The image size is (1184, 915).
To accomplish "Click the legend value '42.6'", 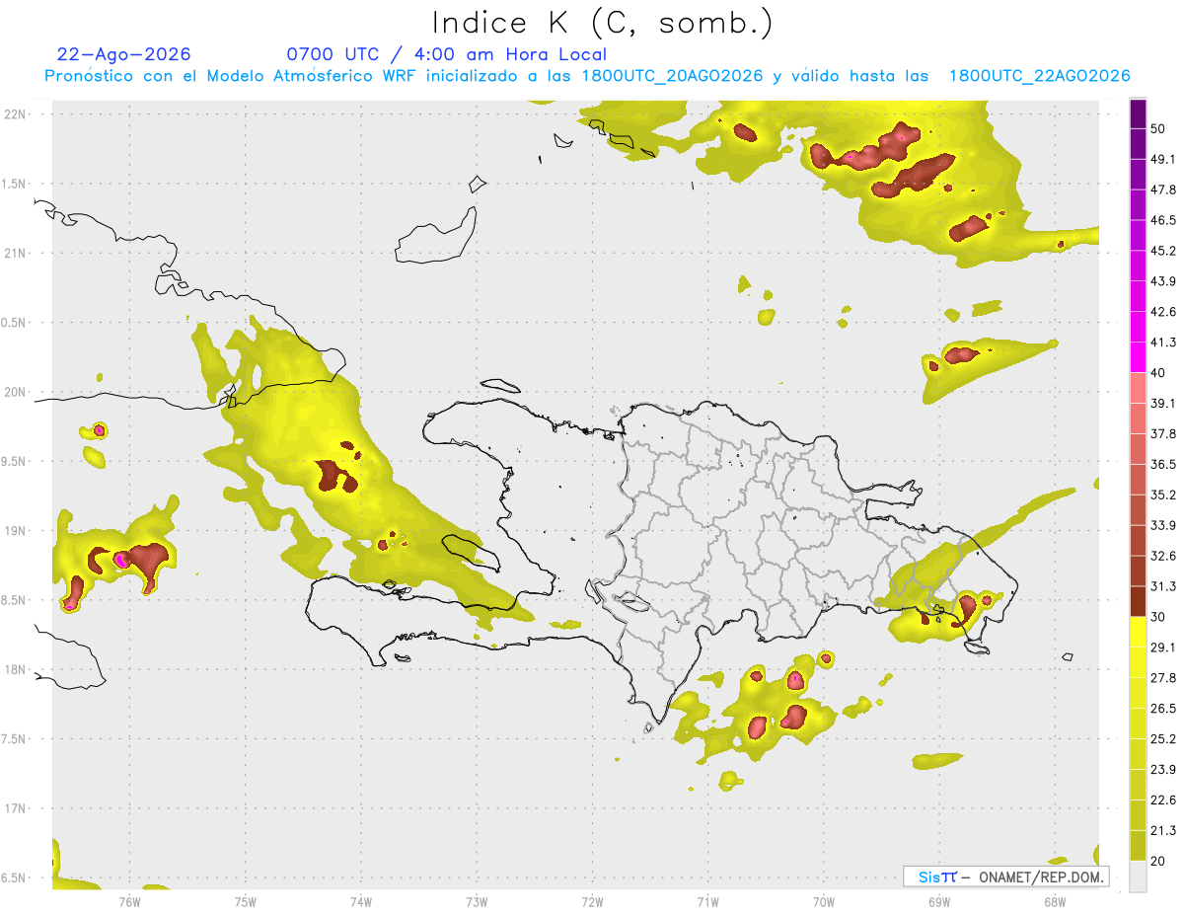I will pos(1163,312).
